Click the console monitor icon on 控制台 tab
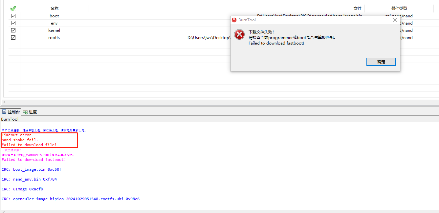 pyautogui.click(x=4, y=112)
